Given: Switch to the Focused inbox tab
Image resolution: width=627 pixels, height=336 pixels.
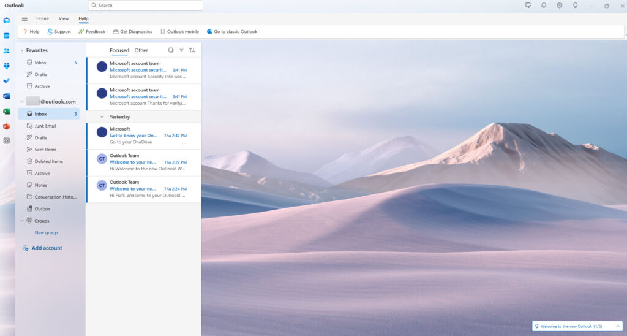Looking at the screenshot, I should (119, 50).
